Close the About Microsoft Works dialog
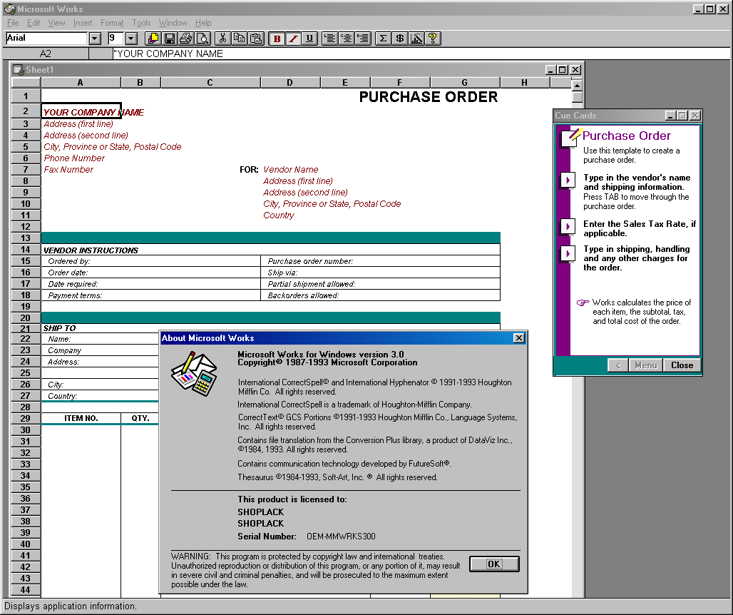 coord(519,338)
